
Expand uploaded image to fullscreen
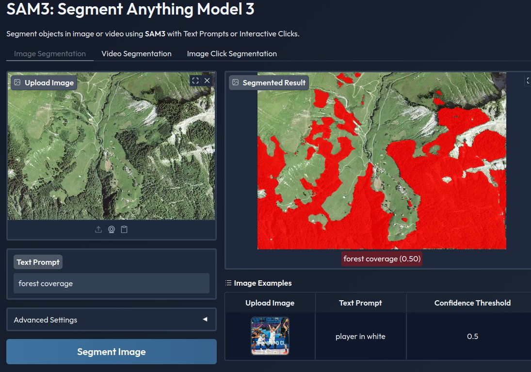point(195,81)
